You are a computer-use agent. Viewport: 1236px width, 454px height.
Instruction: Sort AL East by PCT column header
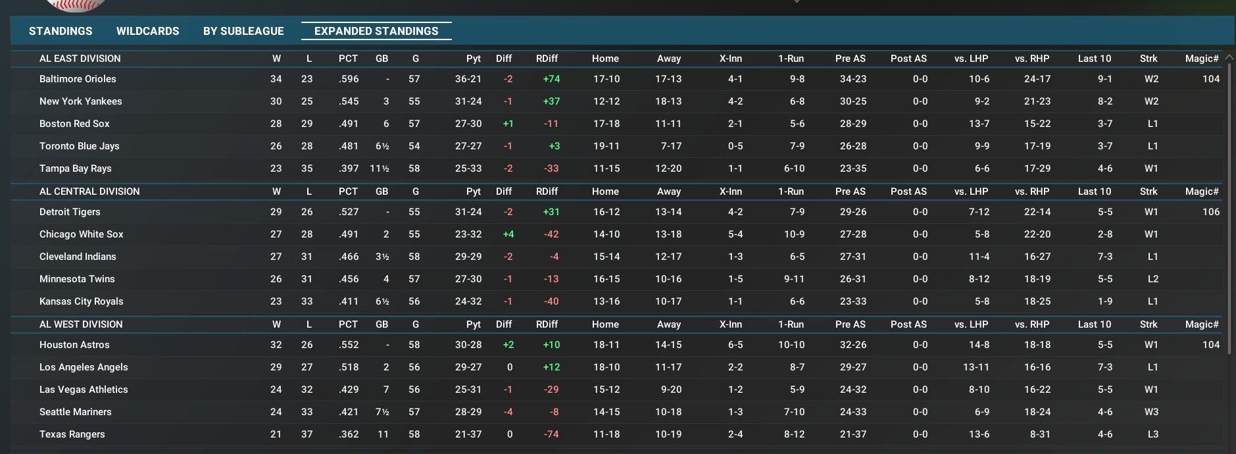348,59
